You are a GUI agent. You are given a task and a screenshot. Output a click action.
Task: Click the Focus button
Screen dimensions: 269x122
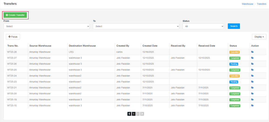13,37
